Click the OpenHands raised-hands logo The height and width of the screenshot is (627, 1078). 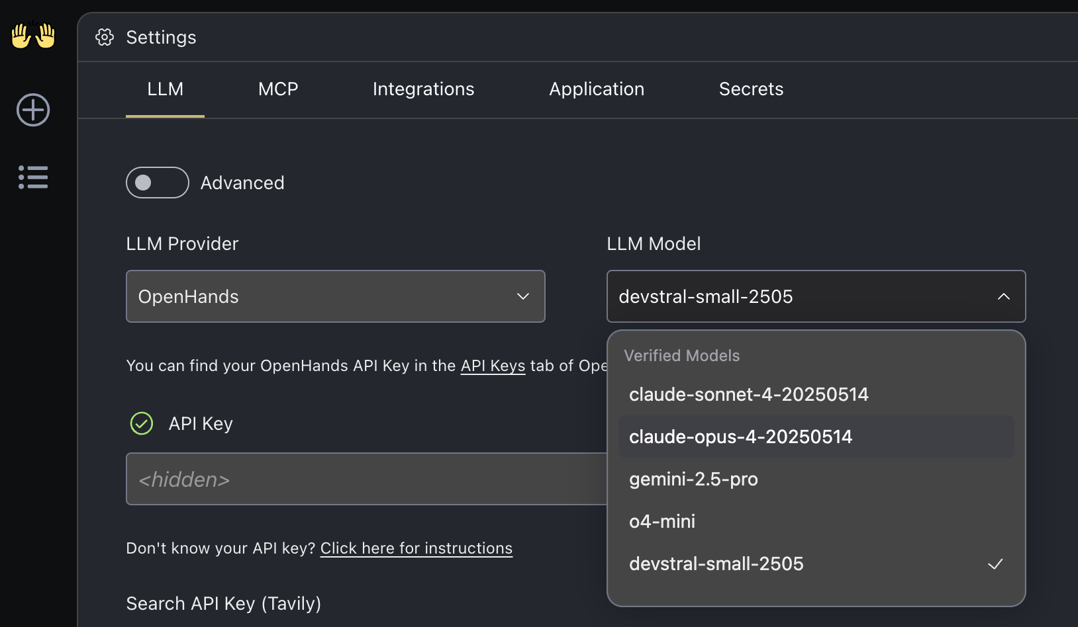coord(32,36)
